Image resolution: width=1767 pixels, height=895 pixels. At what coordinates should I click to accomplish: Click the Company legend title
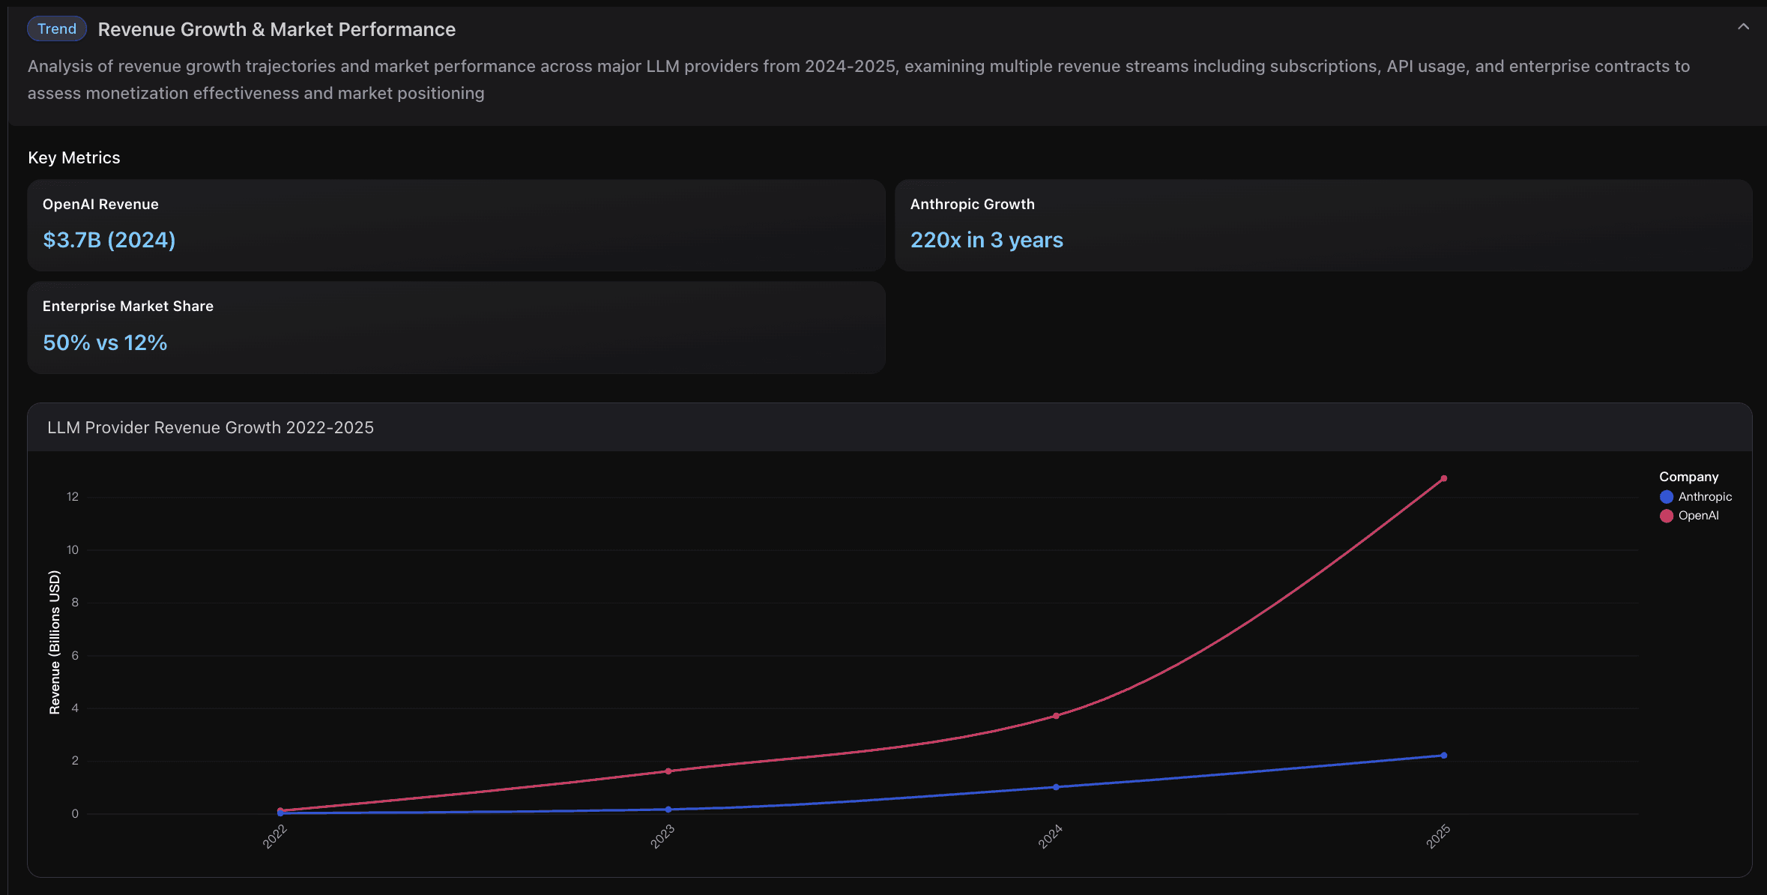pyautogui.click(x=1689, y=477)
